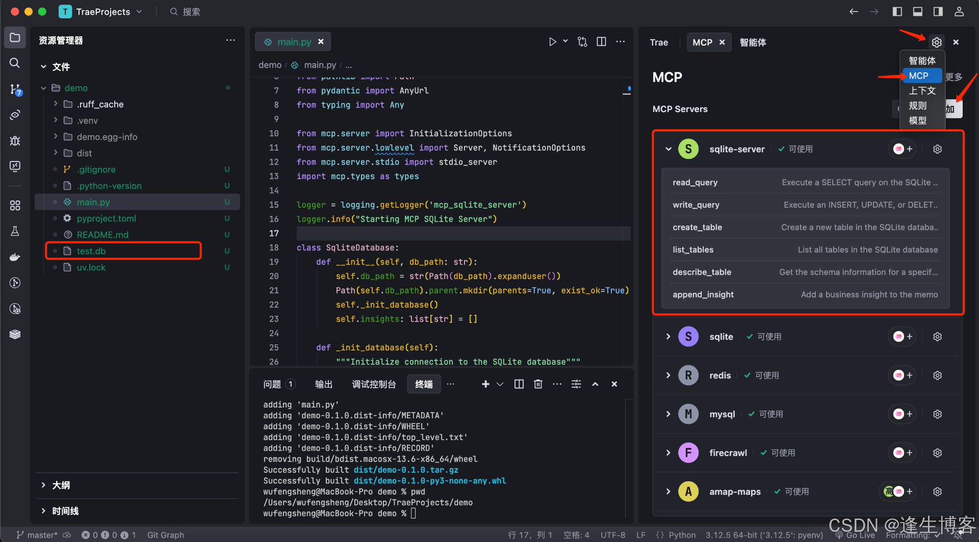Collapse the sqlite-server entry
Image resolution: width=979 pixels, height=542 pixels.
click(x=668, y=149)
